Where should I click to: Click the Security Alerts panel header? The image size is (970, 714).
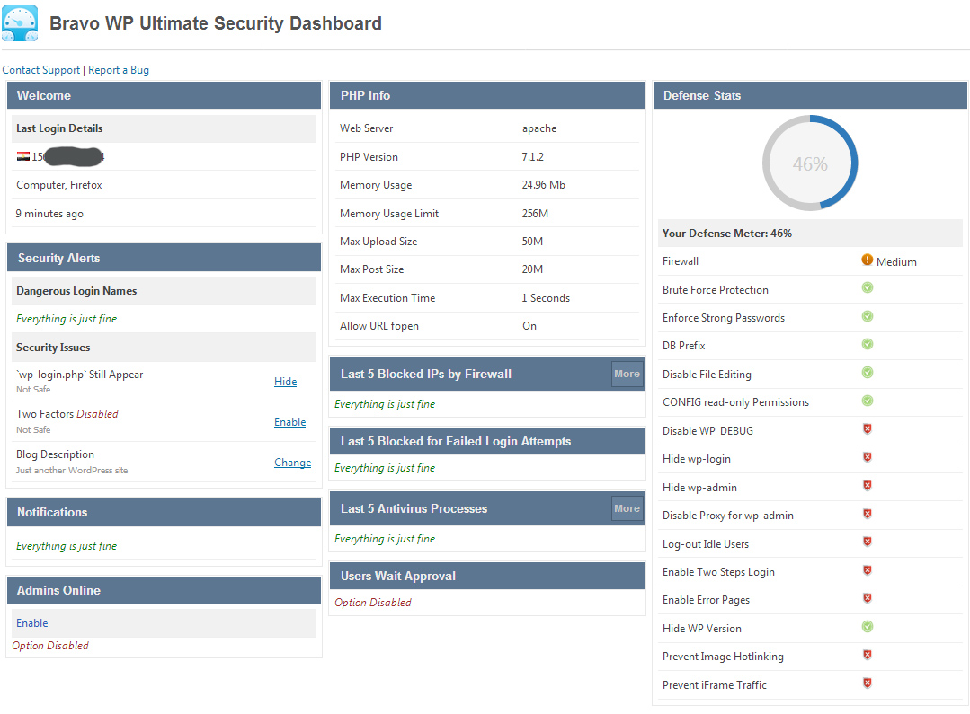coord(164,258)
